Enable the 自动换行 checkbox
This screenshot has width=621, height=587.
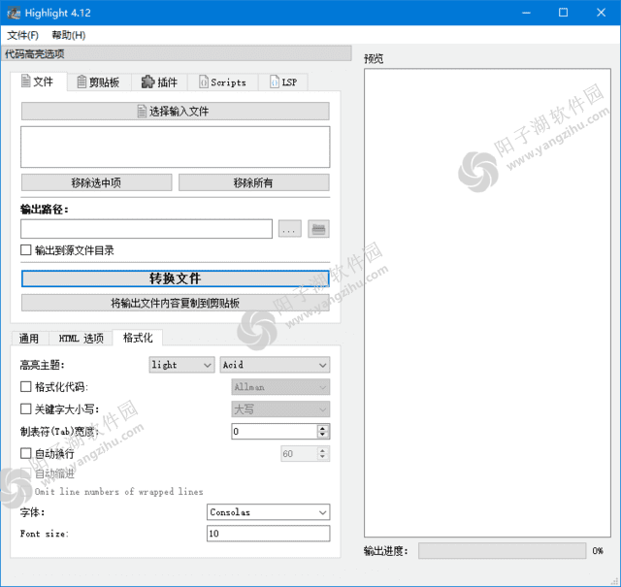(26, 453)
